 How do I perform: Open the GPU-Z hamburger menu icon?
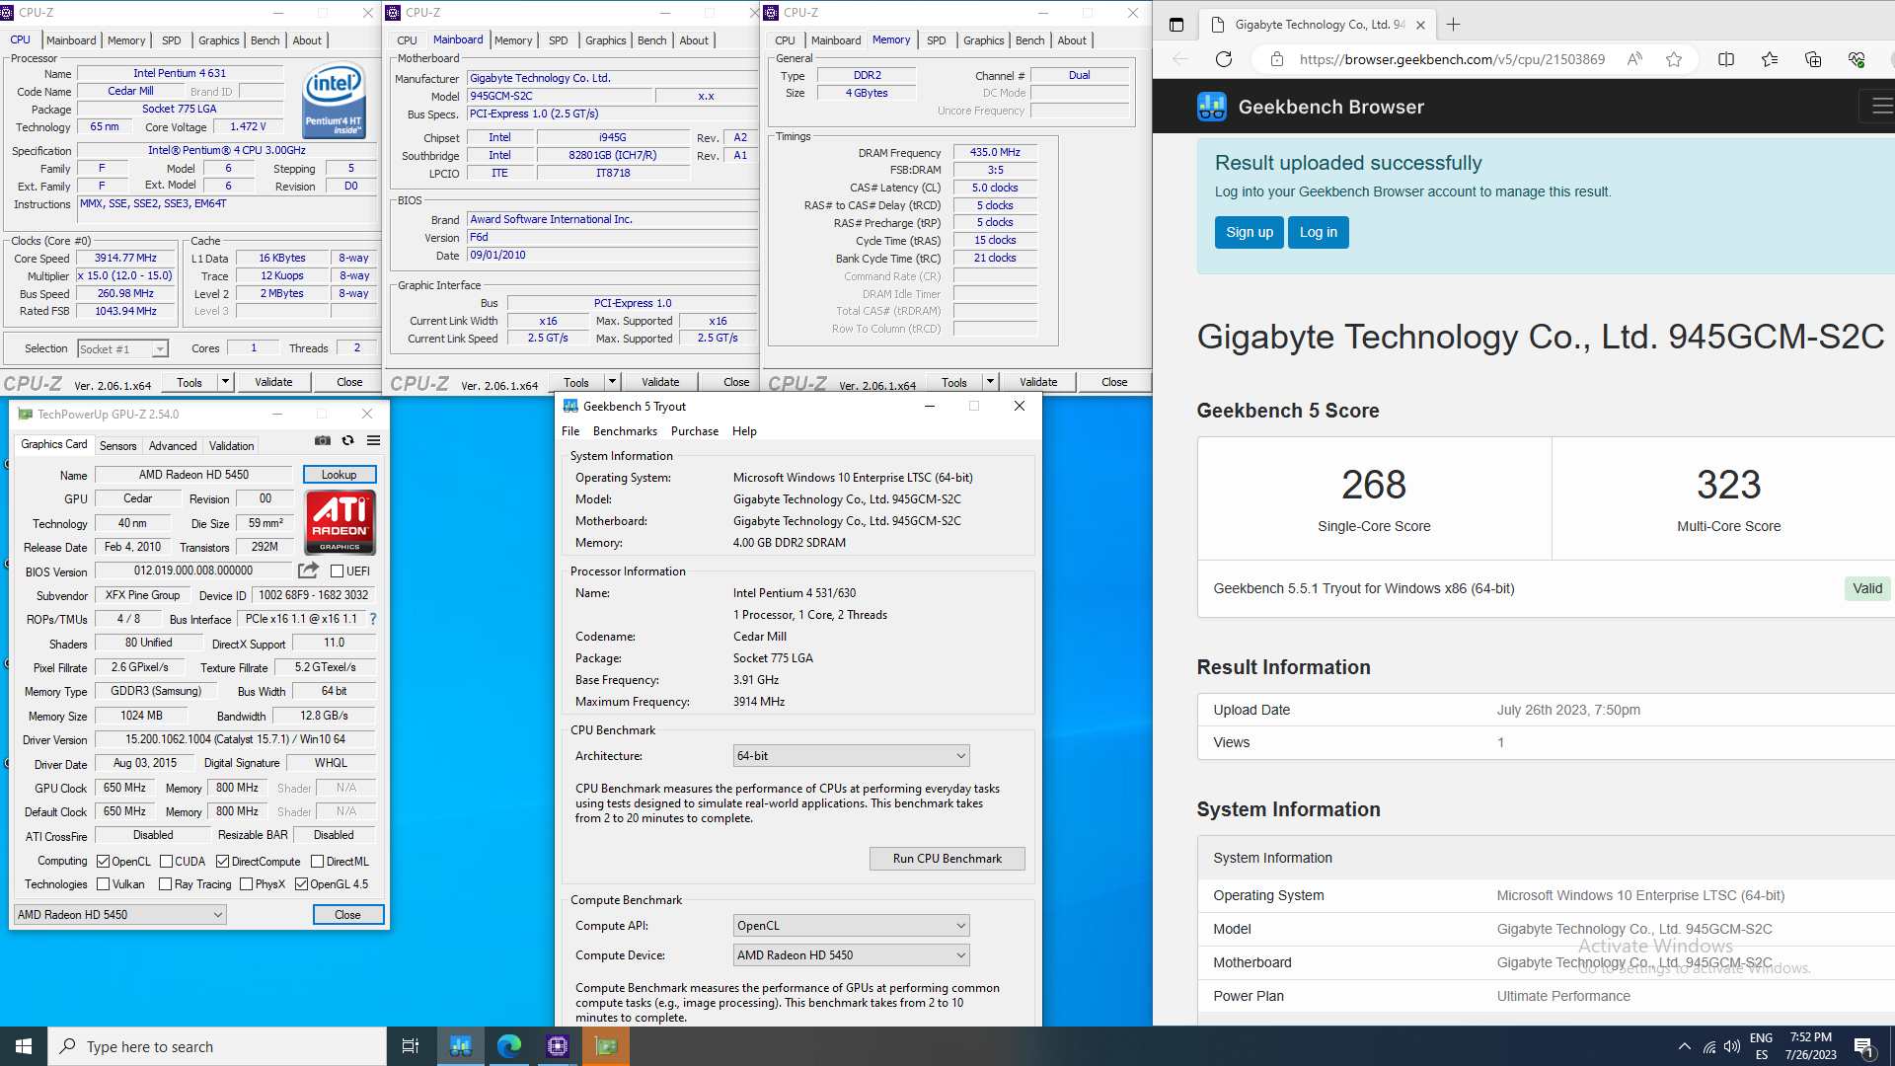tap(374, 441)
